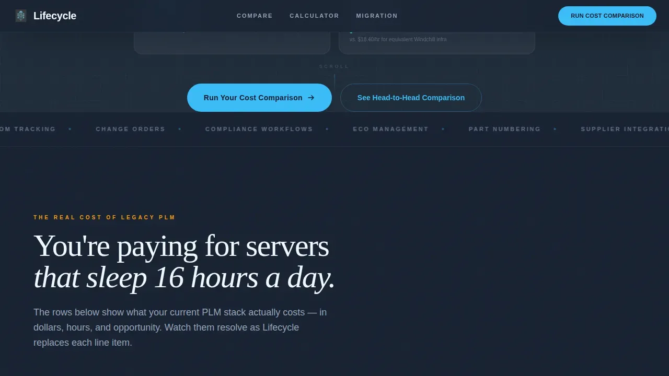Screen dimensions: 669x376
Task: Click the See Head-to-Head Comparison button
Action: [x=411, y=98]
